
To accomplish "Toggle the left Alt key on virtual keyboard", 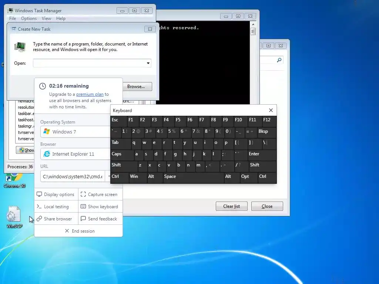I will pos(155,178).
